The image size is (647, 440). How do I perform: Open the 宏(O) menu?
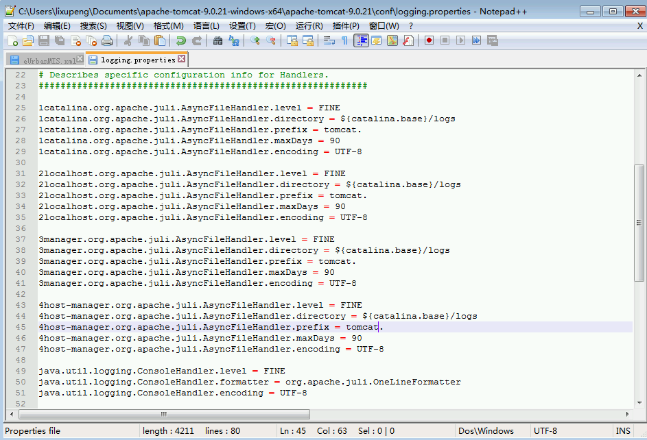(x=275, y=26)
